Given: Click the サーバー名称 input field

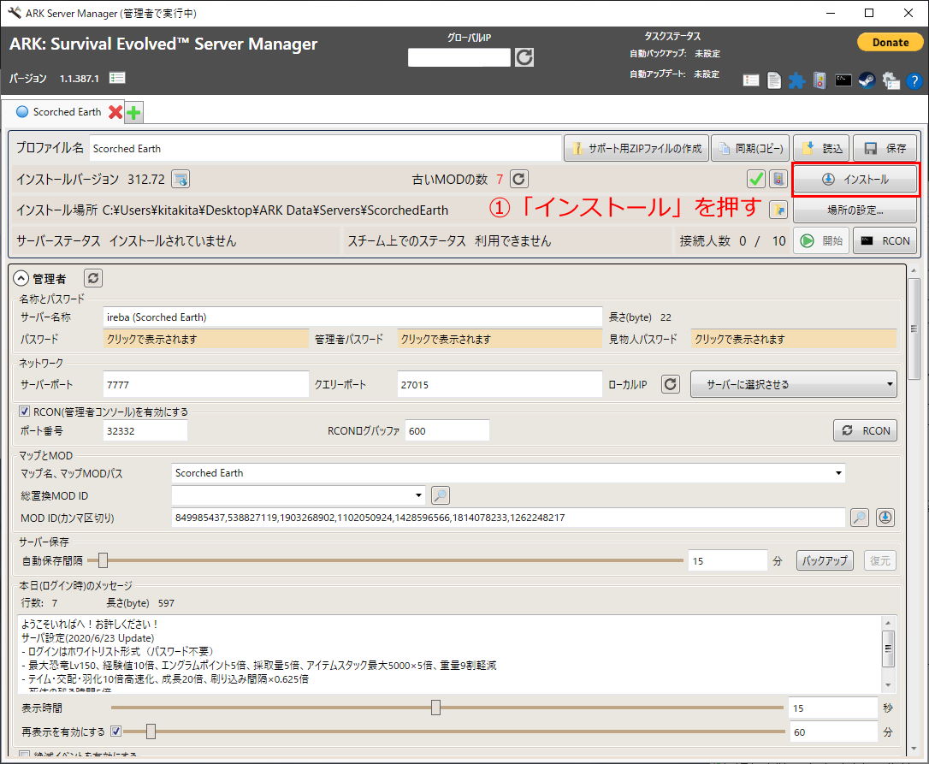Looking at the screenshot, I should [x=352, y=317].
